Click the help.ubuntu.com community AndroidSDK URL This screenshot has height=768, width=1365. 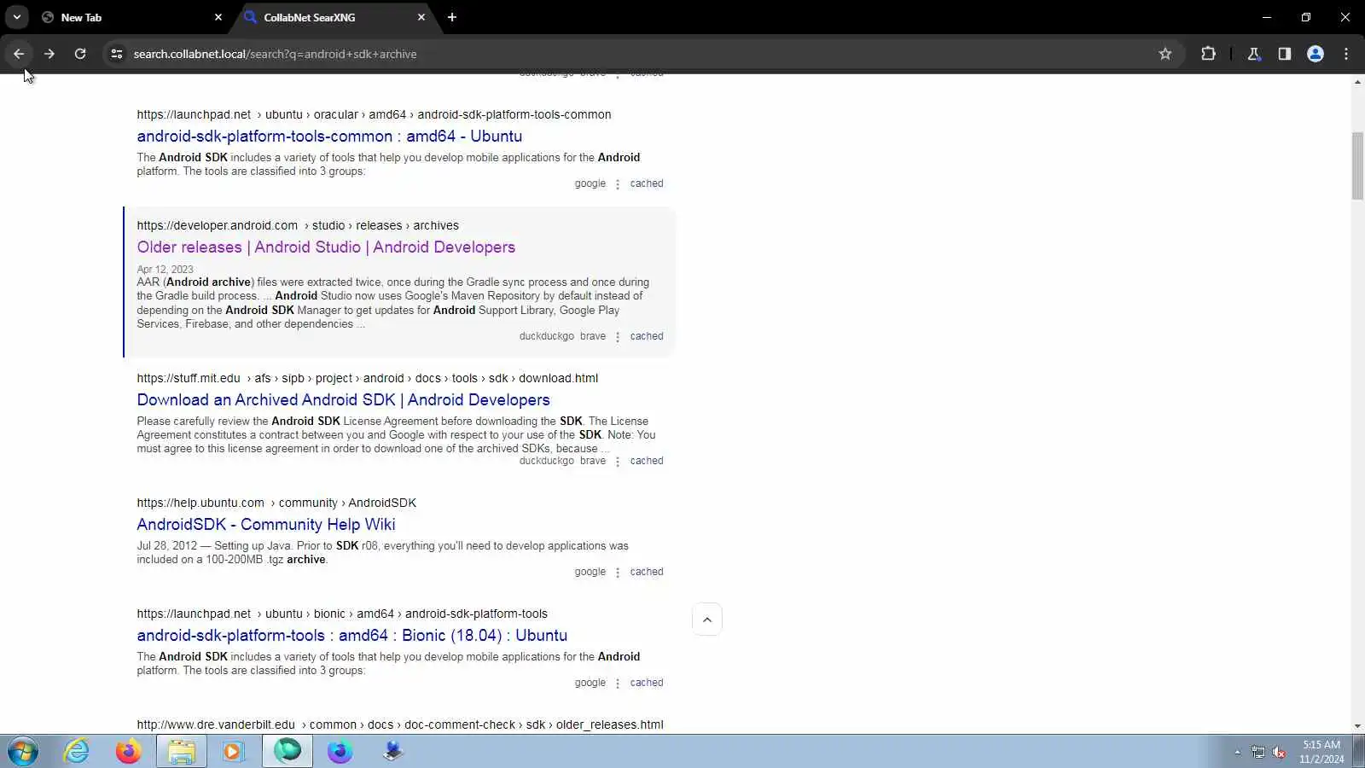(276, 503)
